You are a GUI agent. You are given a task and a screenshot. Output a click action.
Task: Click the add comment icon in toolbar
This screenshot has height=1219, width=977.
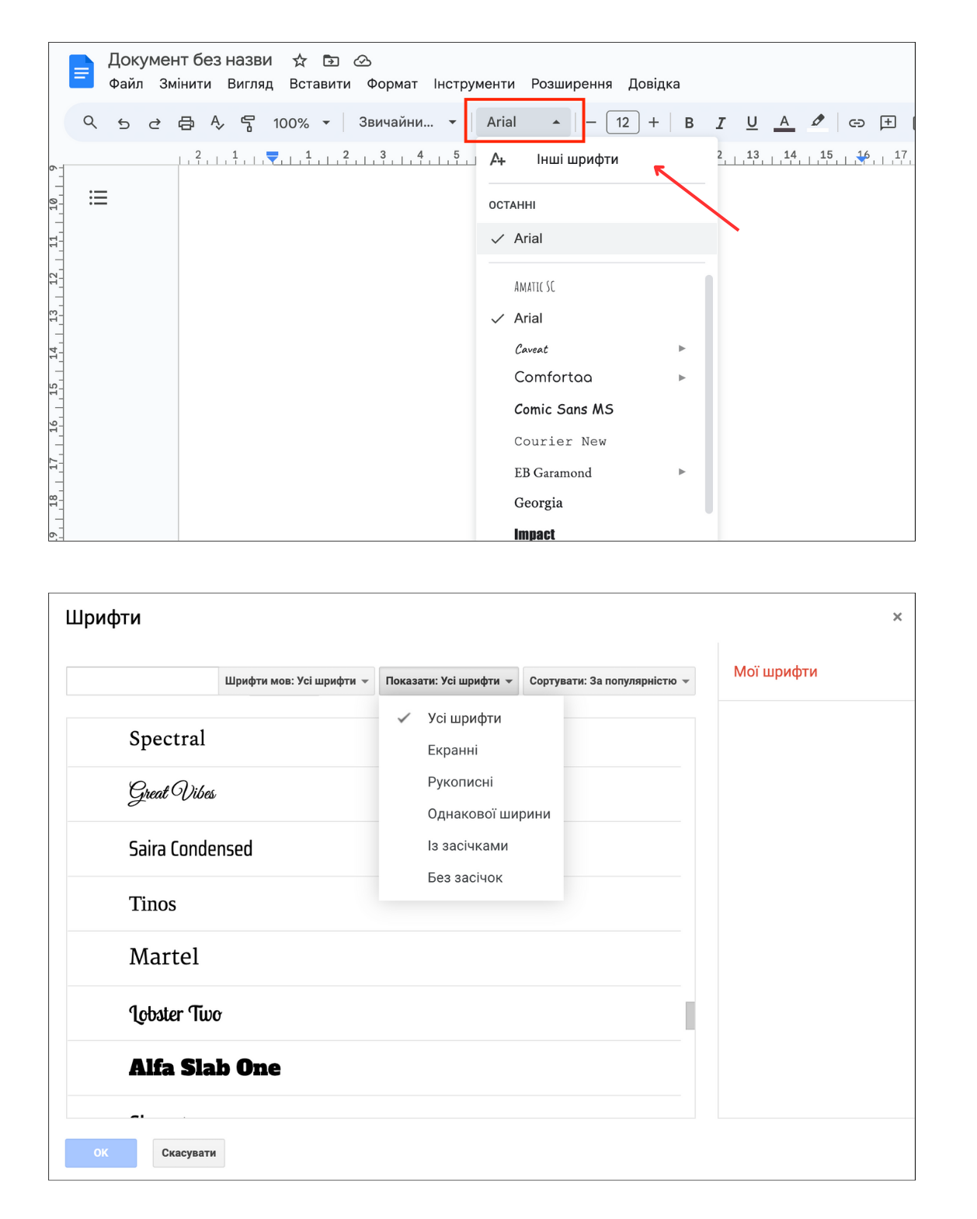click(888, 122)
